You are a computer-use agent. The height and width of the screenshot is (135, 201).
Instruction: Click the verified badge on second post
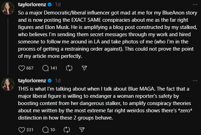(50, 81)
